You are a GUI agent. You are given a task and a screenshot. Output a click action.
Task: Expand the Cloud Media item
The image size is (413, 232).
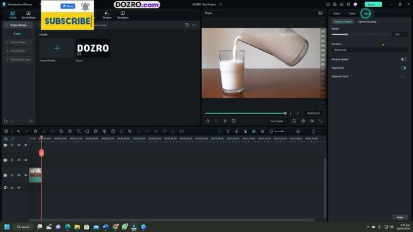point(7,51)
